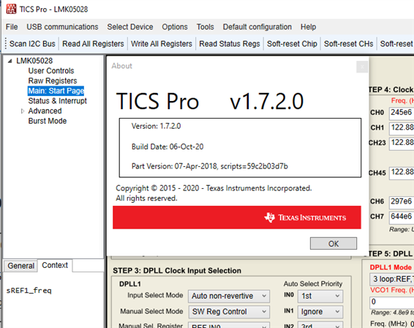Open IN2 priority dropdown showing 3rd
This screenshot has width=414, height=328.
click(320, 325)
